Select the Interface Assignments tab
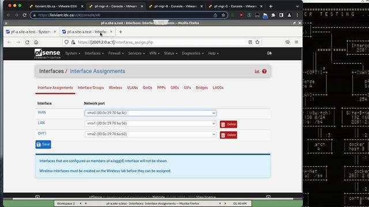This screenshot has width=369, height=207. 55,88
